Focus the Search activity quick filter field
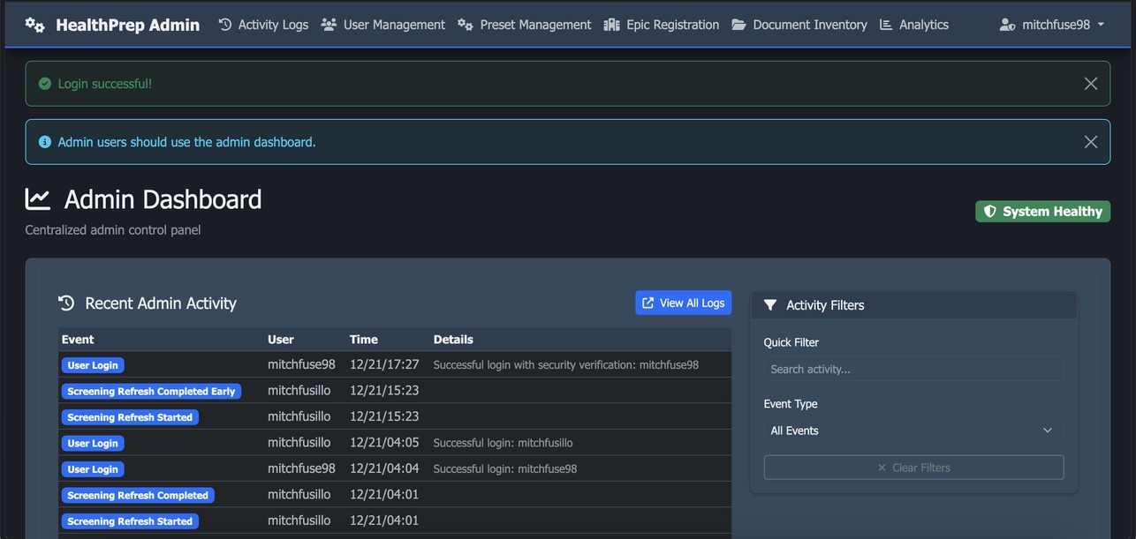 pos(913,369)
